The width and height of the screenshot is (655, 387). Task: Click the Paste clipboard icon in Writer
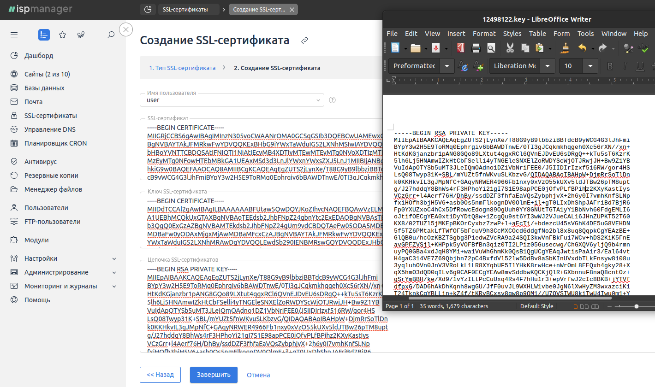tap(539, 47)
